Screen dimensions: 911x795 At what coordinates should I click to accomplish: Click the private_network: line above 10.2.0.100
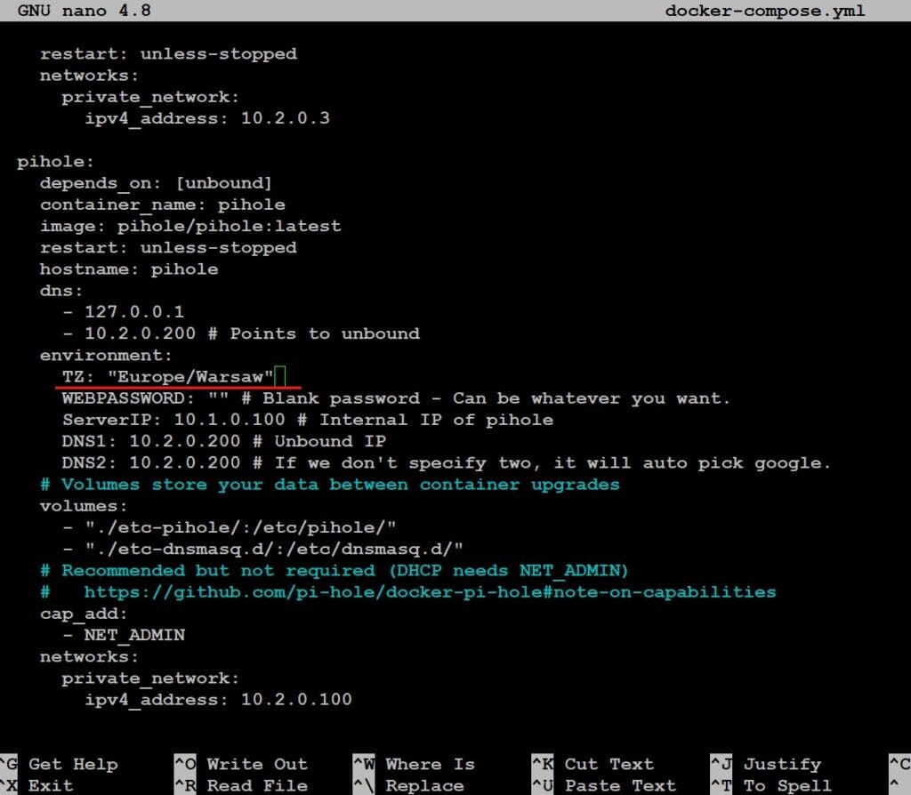point(150,679)
